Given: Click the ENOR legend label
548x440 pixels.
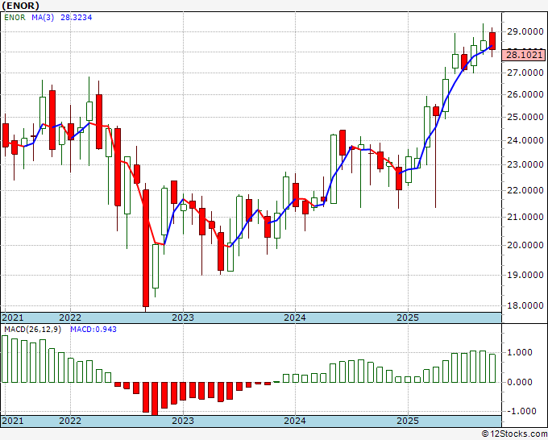Looking at the screenshot, I should coord(15,18).
